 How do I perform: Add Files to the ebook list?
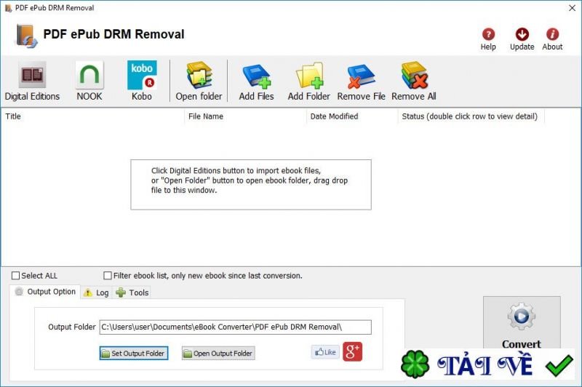click(x=257, y=81)
